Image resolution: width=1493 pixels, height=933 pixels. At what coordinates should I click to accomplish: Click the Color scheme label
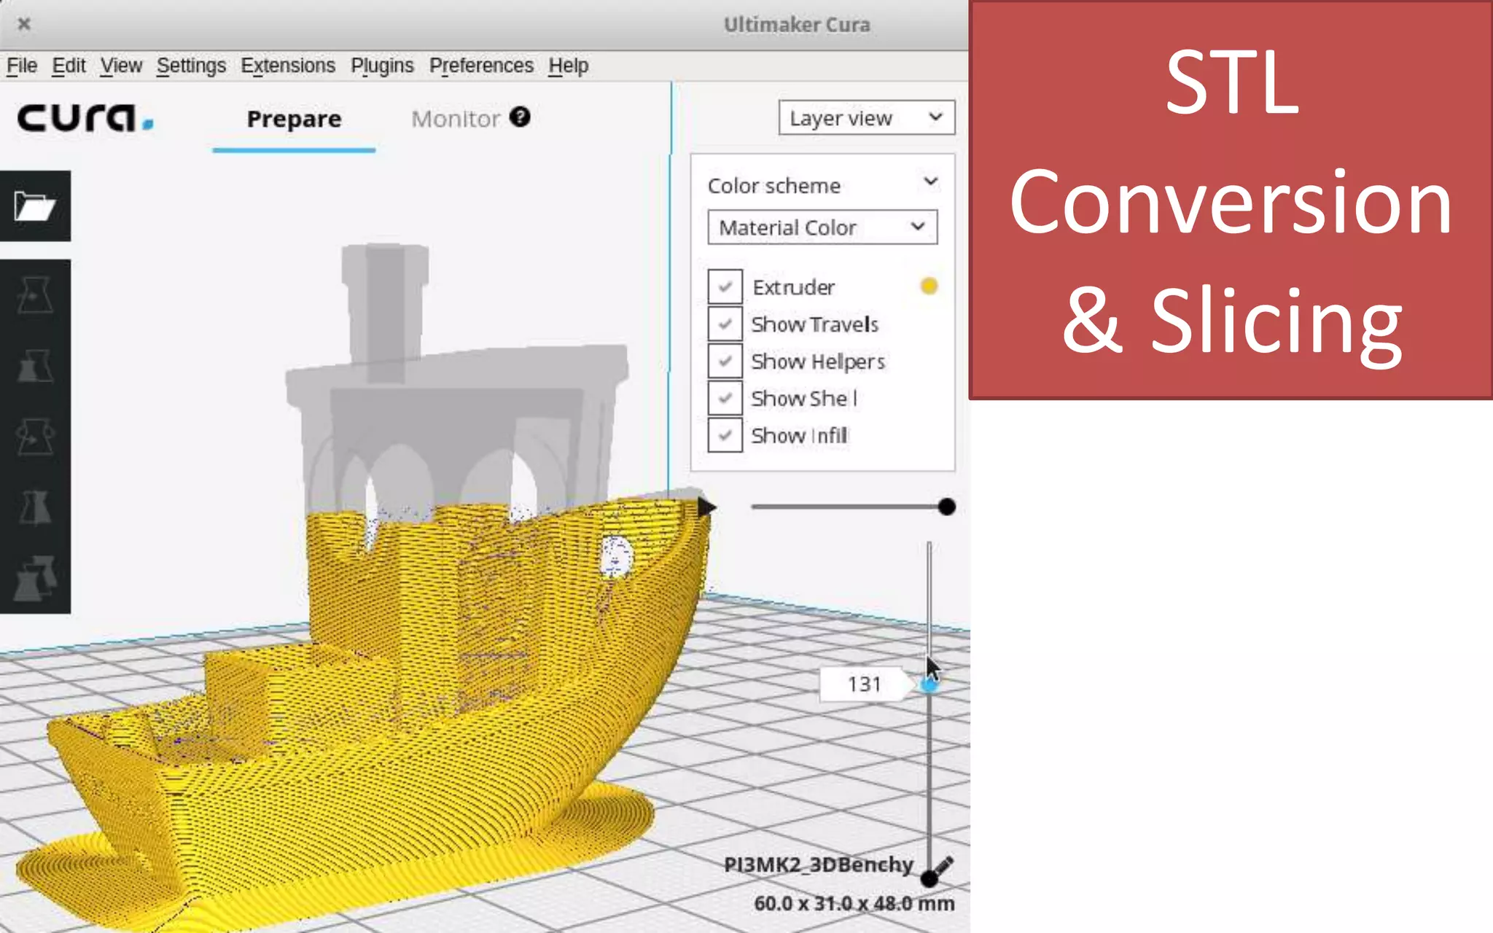tap(774, 186)
